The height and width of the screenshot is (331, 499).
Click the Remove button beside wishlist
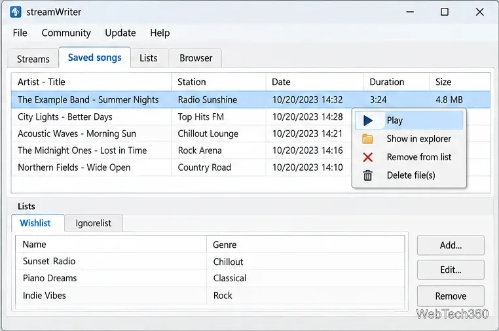(x=451, y=296)
